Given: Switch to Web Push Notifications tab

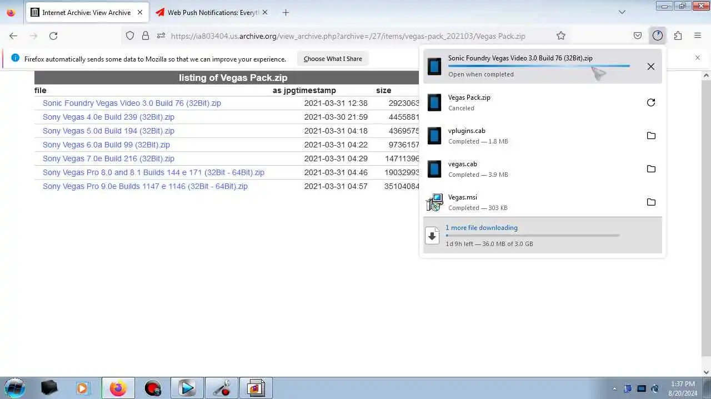Looking at the screenshot, I should [212, 12].
